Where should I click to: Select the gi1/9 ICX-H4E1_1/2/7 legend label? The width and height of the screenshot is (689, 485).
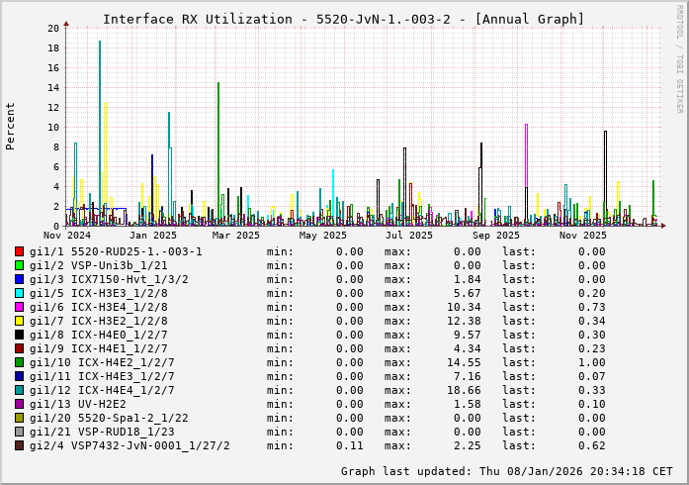click(x=102, y=348)
